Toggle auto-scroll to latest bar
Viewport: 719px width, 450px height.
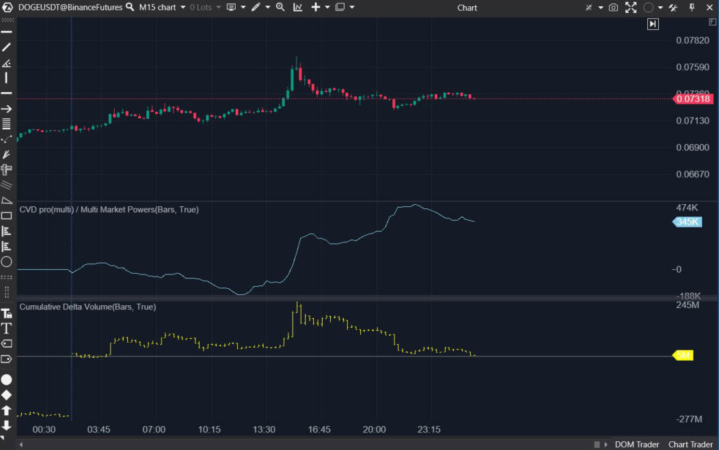[x=653, y=24]
